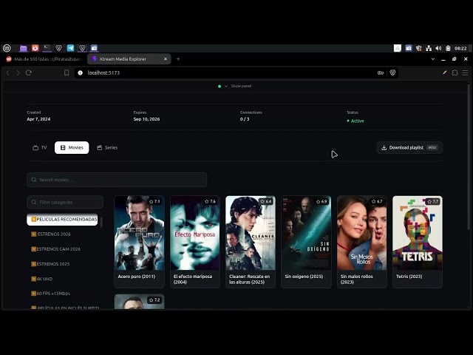
Task: Open the tab list dropdown arrow
Action: [x=433, y=59]
